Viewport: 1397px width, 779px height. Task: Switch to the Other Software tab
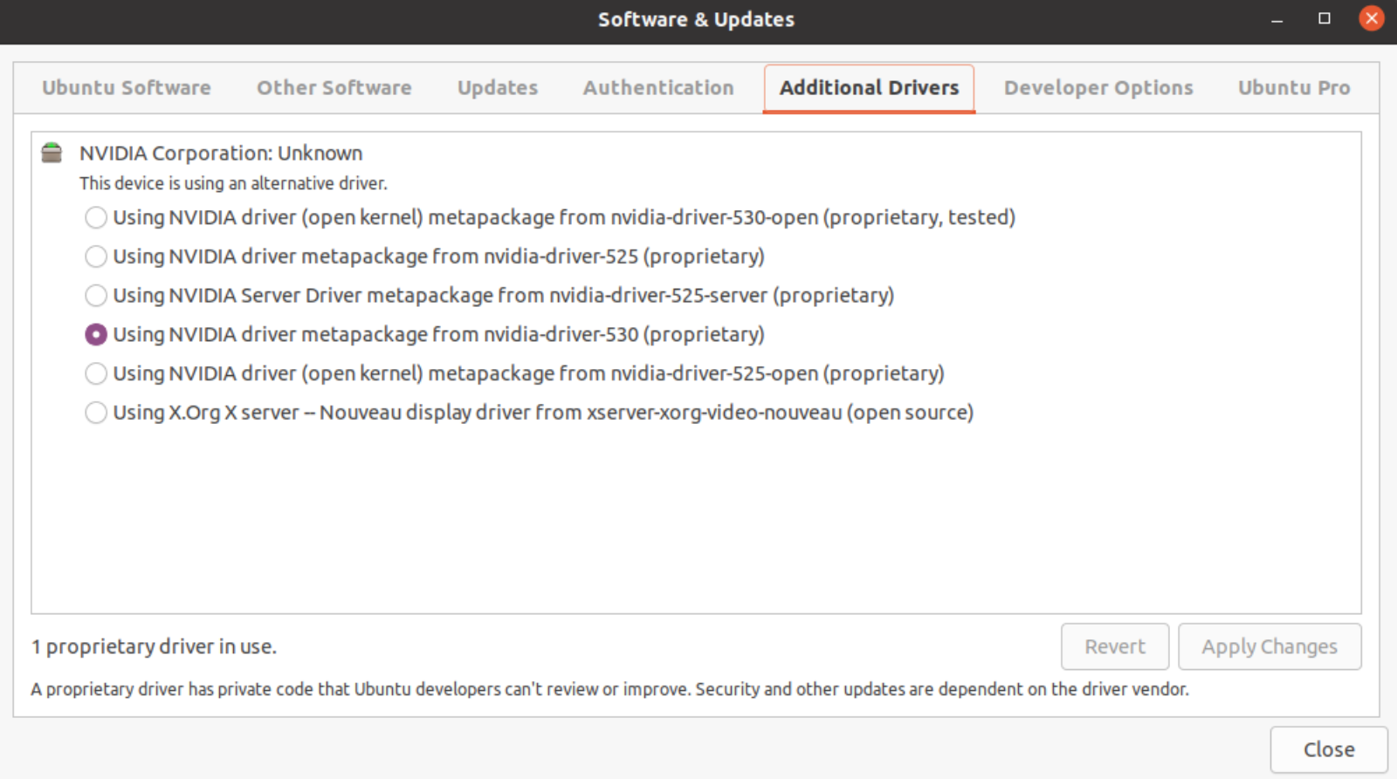[334, 88]
